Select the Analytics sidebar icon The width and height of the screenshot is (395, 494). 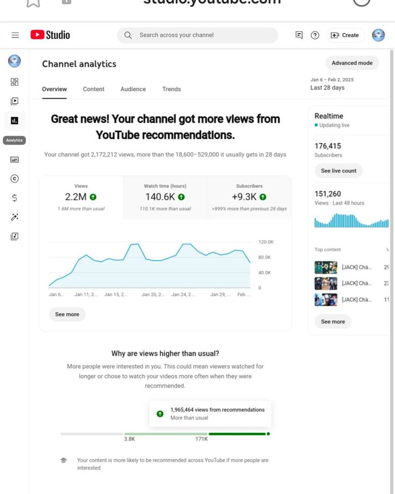point(15,121)
